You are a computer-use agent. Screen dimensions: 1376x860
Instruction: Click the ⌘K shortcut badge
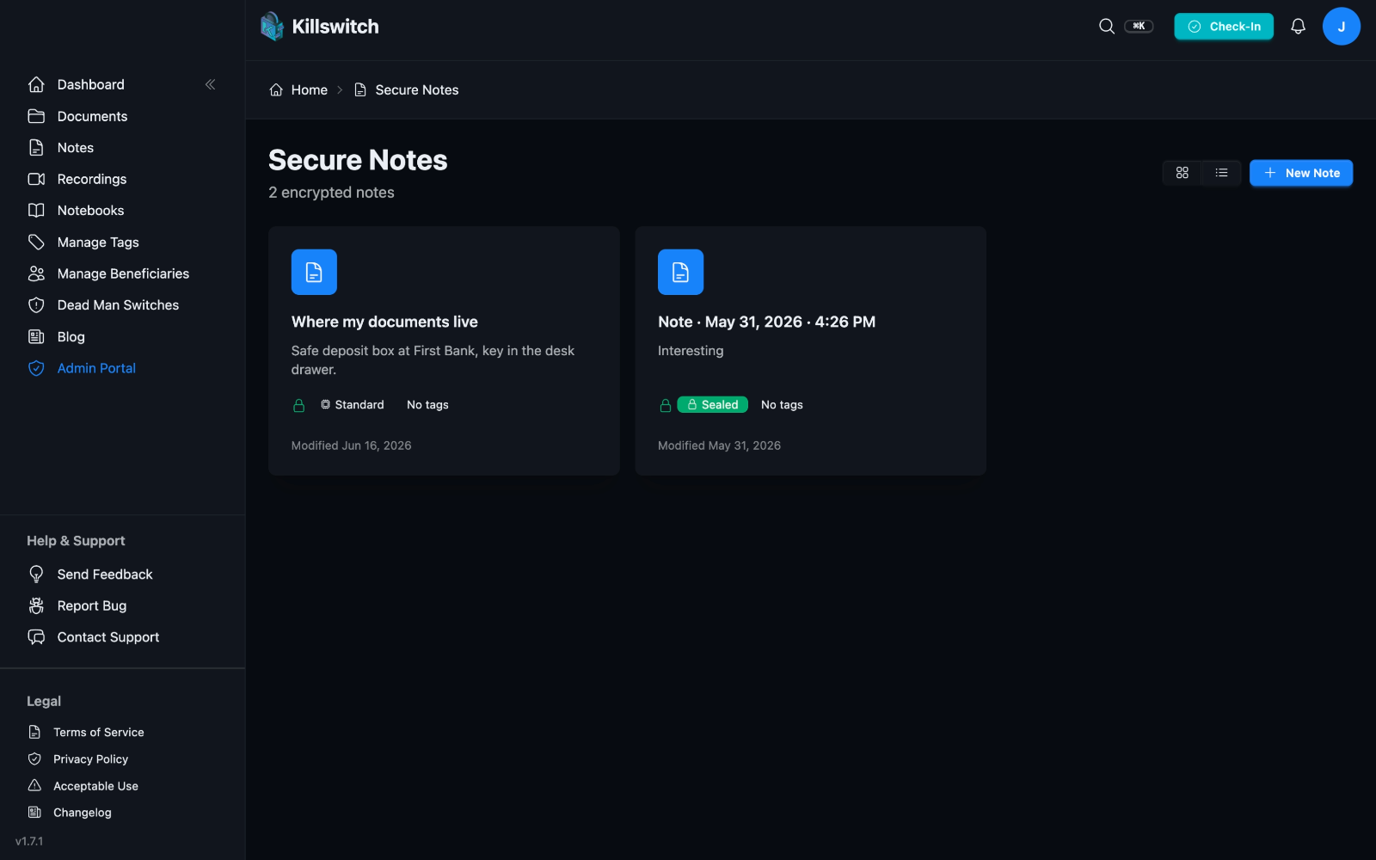coord(1139,26)
